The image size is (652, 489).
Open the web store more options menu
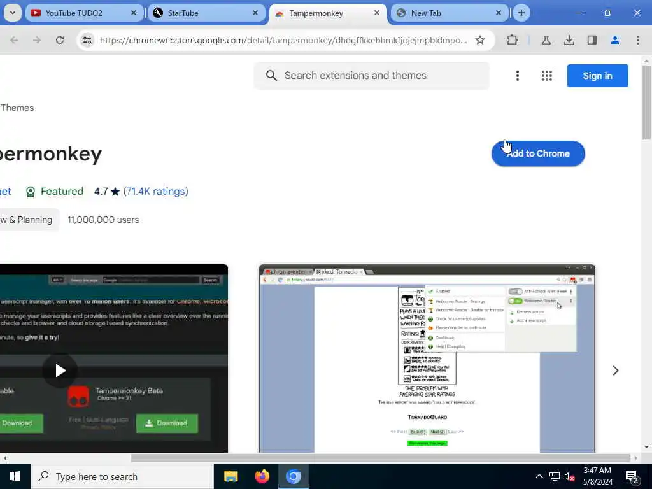pyautogui.click(x=517, y=76)
